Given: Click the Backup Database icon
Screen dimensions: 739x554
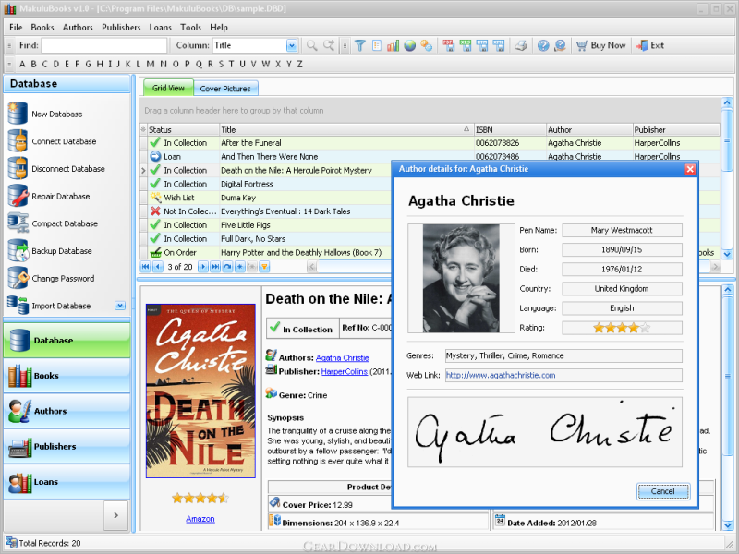Looking at the screenshot, I should coord(18,250).
